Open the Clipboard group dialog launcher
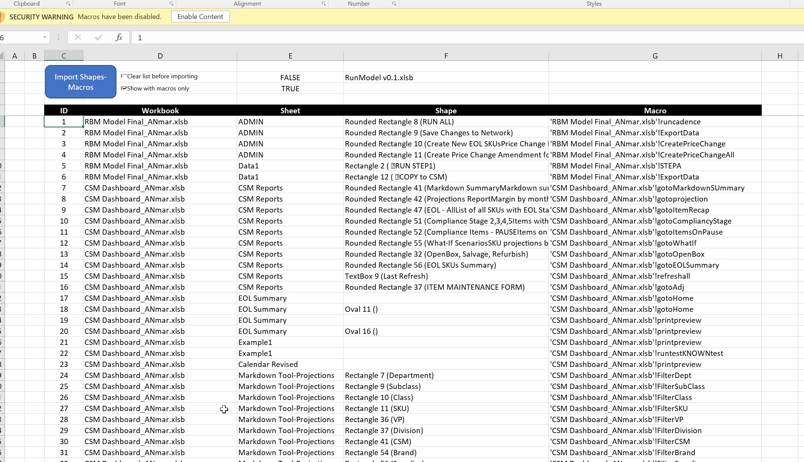This screenshot has height=462, width=804. click(x=68, y=4)
